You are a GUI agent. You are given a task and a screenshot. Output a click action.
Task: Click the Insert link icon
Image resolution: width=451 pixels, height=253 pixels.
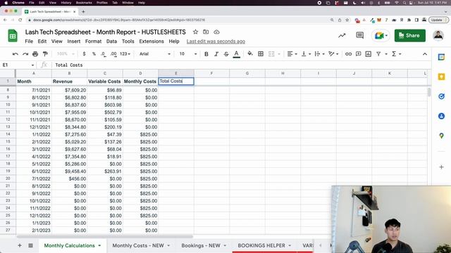pos(348,54)
